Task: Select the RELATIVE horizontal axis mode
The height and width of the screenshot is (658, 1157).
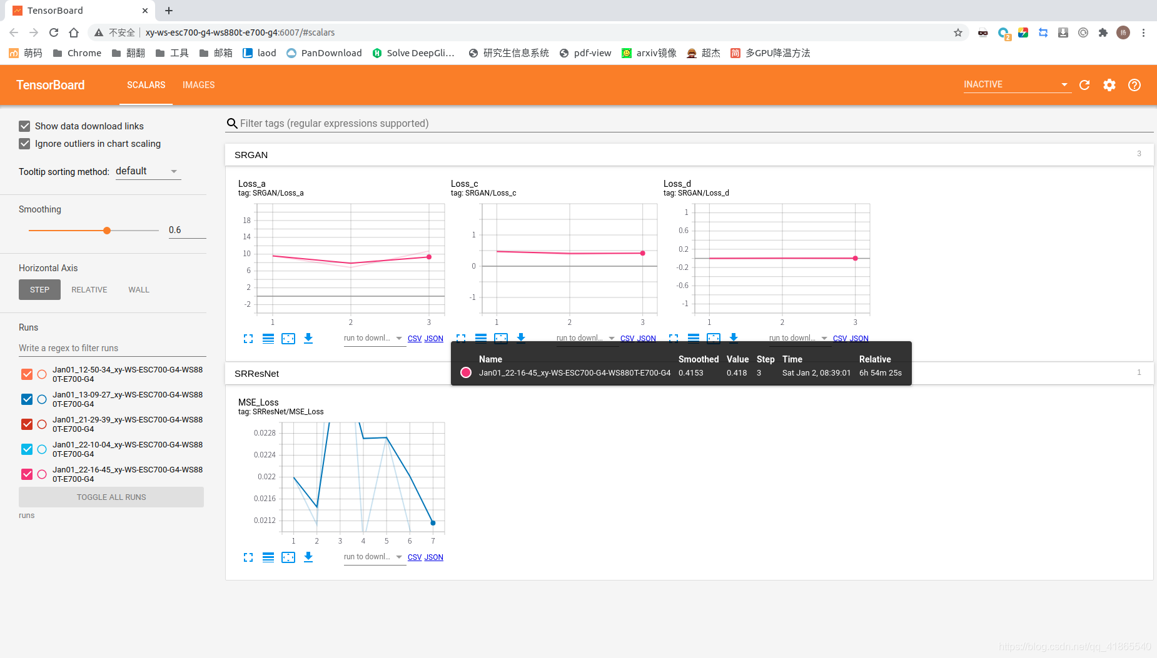Action: pyautogui.click(x=89, y=289)
